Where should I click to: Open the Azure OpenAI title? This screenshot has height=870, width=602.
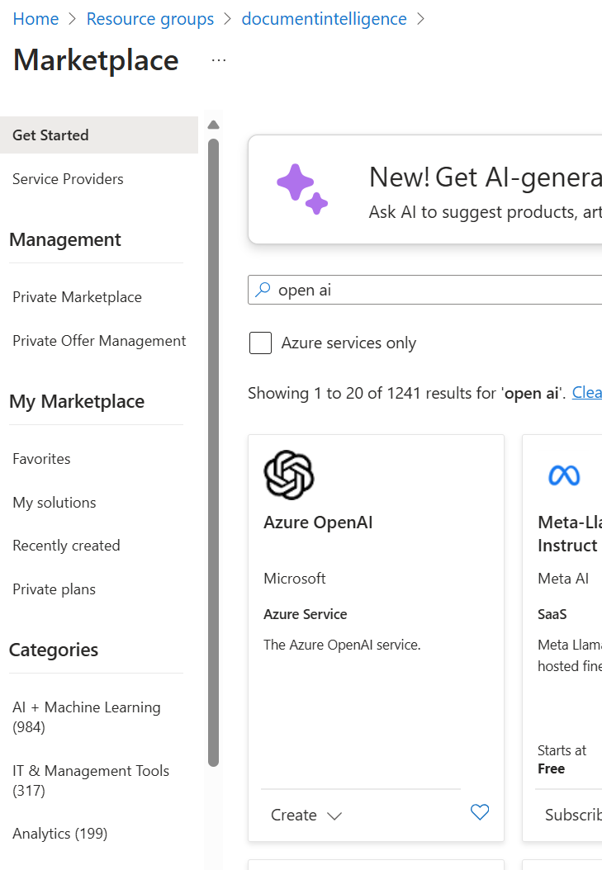pyautogui.click(x=318, y=522)
